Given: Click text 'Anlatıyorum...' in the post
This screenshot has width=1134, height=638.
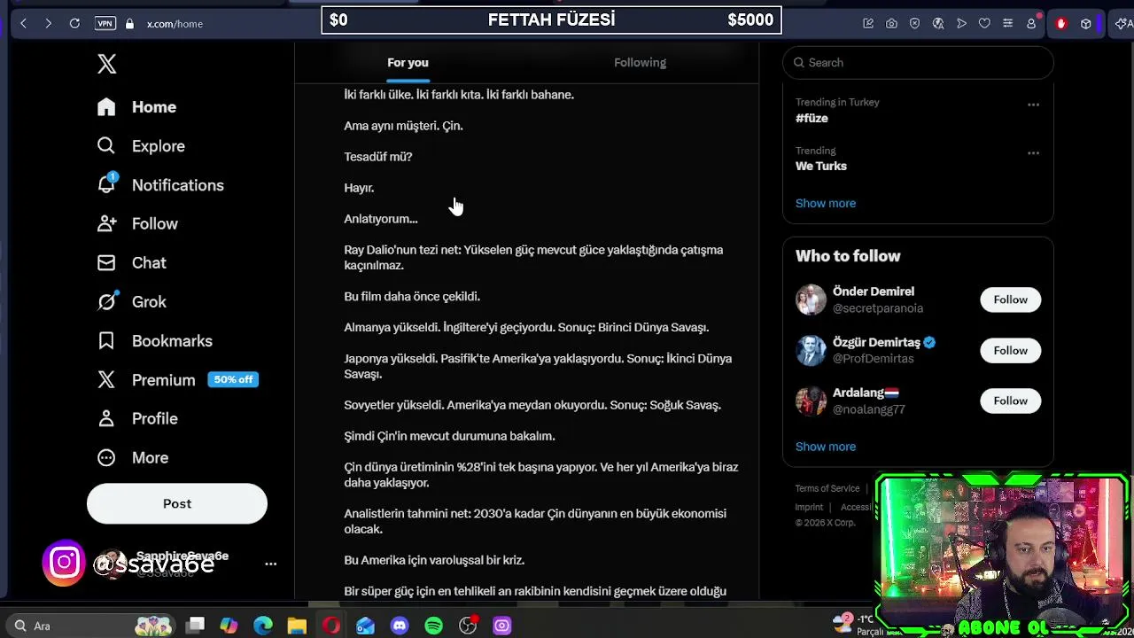Looking at the screenshot, I should (381, 219).
